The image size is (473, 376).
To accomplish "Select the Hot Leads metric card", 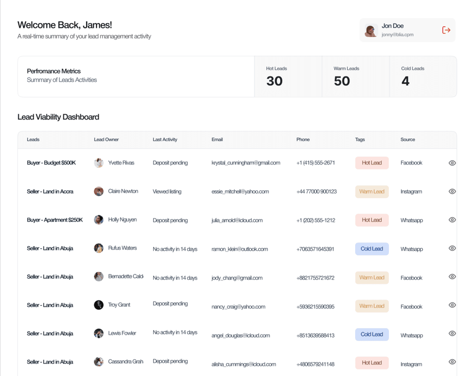I will point(288,76).
